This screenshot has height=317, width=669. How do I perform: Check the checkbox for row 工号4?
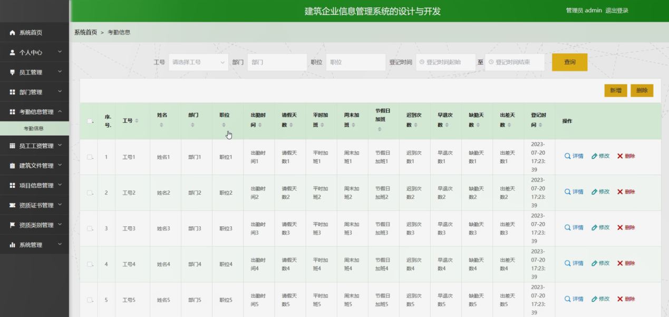(90, 264)
